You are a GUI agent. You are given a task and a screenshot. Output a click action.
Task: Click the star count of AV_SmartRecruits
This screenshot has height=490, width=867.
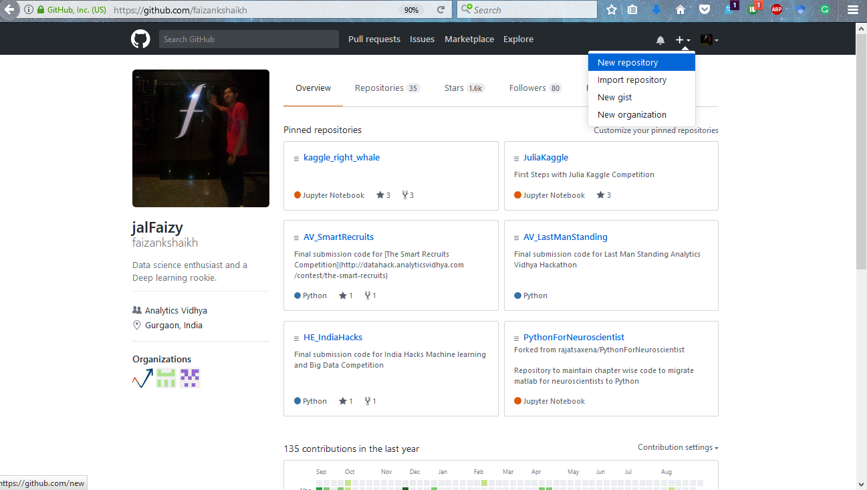click(346, 295)
